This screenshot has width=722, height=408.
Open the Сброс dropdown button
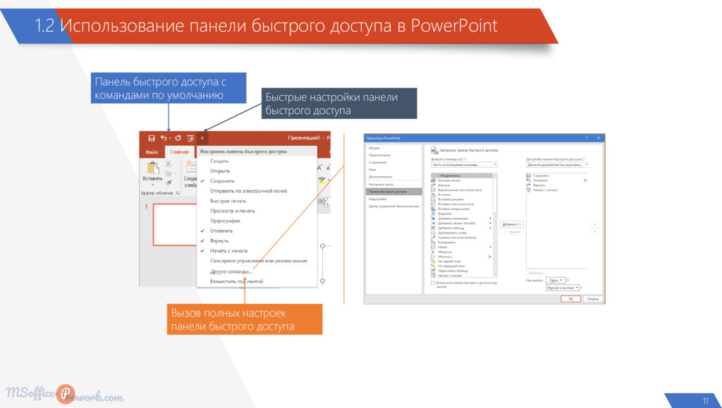click(556, 280)
